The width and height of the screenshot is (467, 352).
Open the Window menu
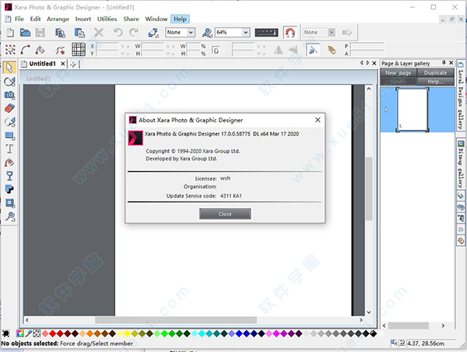click(x=156, y=19)
